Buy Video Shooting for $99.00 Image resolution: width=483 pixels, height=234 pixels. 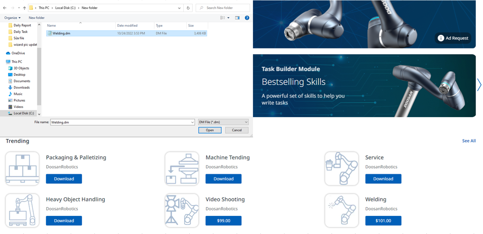click(223, 221)
